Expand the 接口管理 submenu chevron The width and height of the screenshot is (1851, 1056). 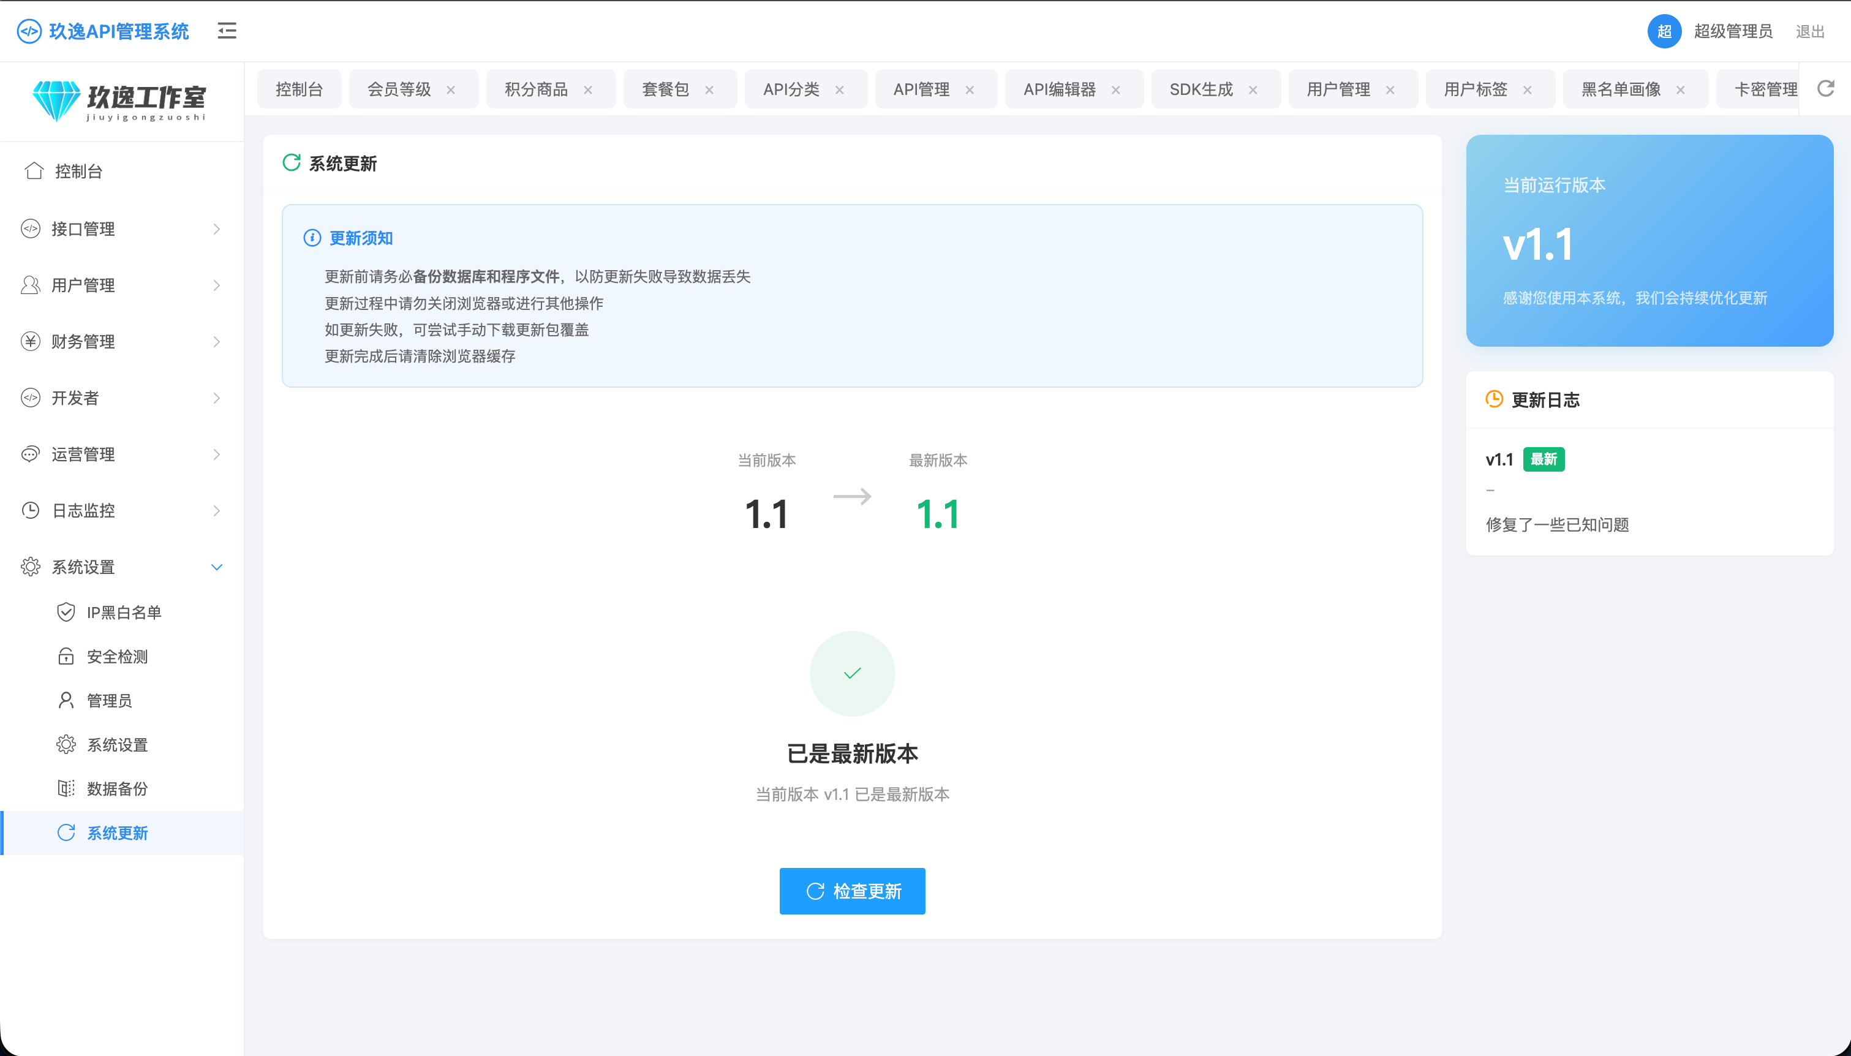(216, 229)
